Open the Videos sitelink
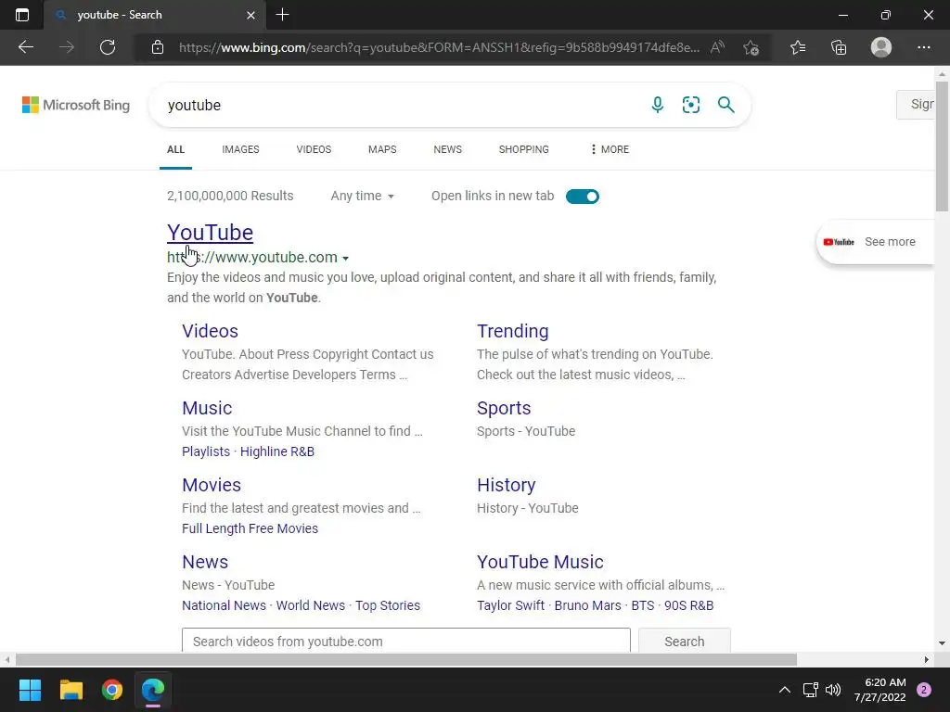 click(211, 331)
